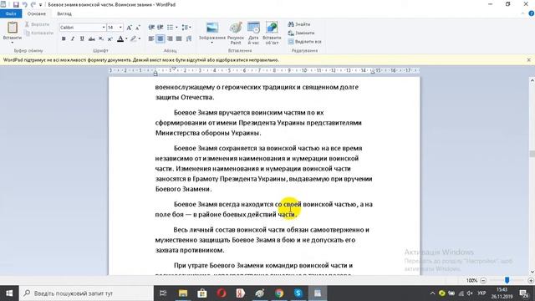Click Replace (Замінити) button
Screen dimensions: 535x301
point(301,33)
